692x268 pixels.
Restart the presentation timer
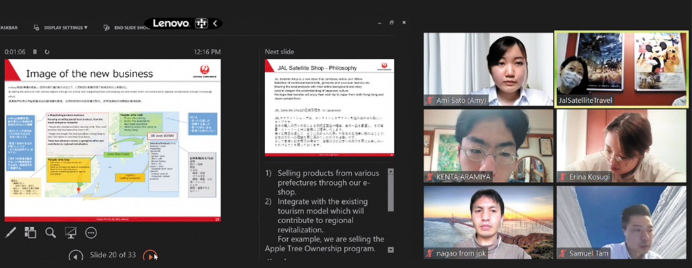(47, 52)
